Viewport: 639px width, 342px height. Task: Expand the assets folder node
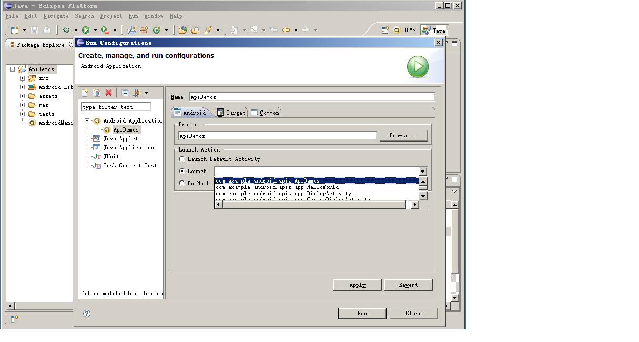tap(23, 96)
